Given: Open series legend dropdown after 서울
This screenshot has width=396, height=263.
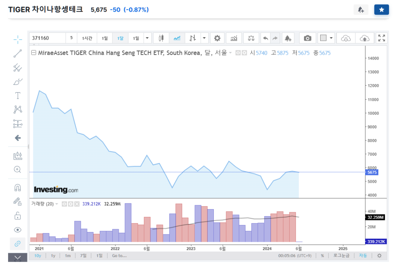Looking at the screenshot, I should click(x=230, y=53).
